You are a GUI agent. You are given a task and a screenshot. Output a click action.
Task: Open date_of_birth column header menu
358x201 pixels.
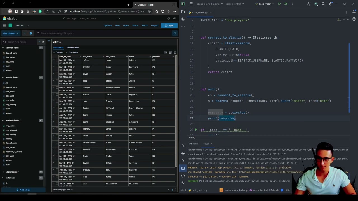point(80,57)
